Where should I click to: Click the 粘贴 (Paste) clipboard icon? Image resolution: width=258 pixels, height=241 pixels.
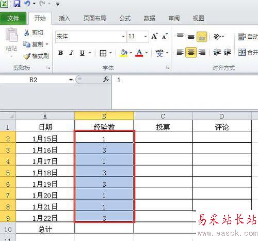[11, 35]
